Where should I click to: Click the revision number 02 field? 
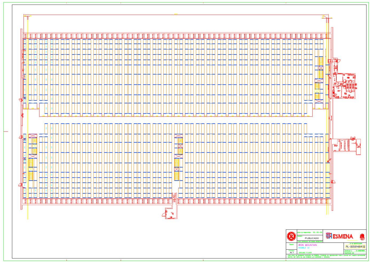[363, 247]
